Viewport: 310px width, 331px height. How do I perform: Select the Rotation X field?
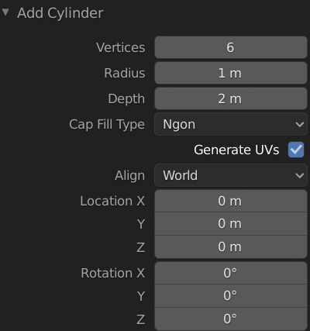click(231, 273)
